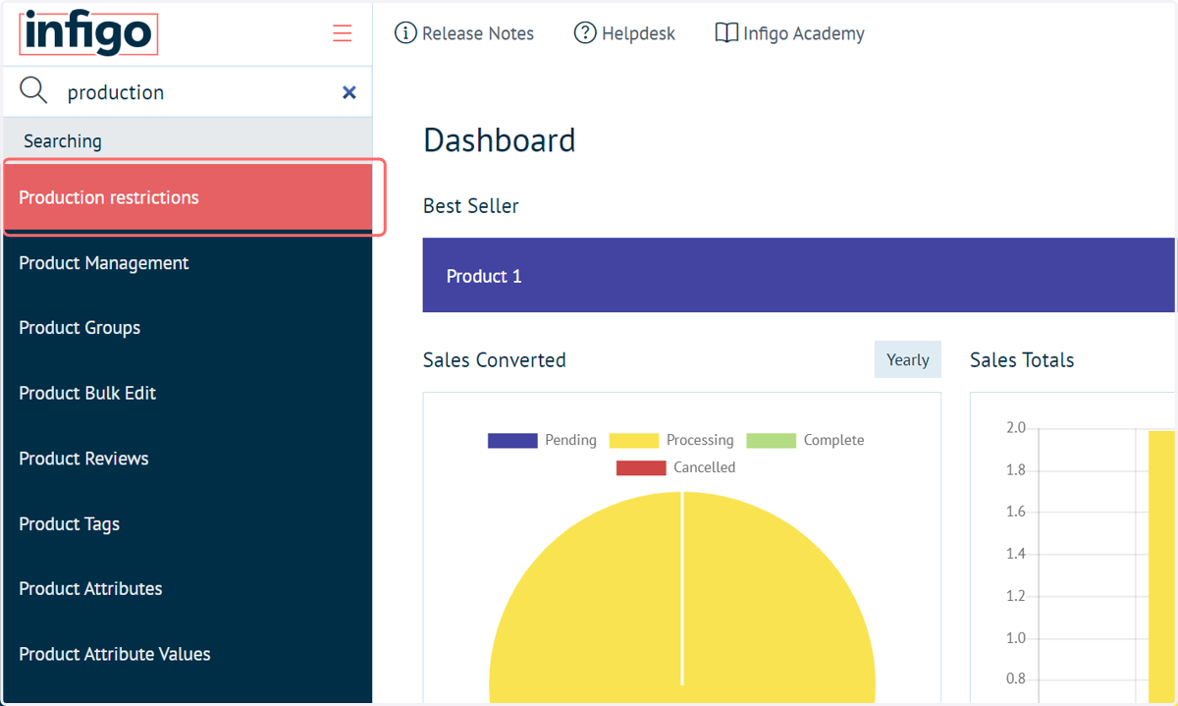The height and width of the screenshot is (706, 1178).
Task: Toggle the Cancelled legend swatch
Action: 641,467
